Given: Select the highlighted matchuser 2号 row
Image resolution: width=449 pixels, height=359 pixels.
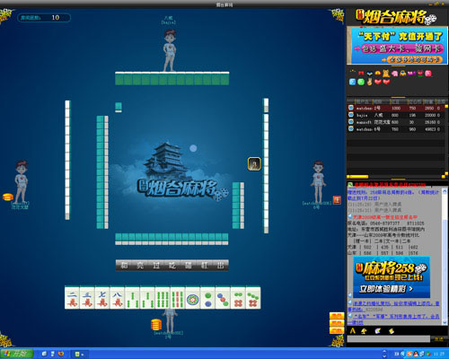Looking at the screenshot, I should click(396, 108).
